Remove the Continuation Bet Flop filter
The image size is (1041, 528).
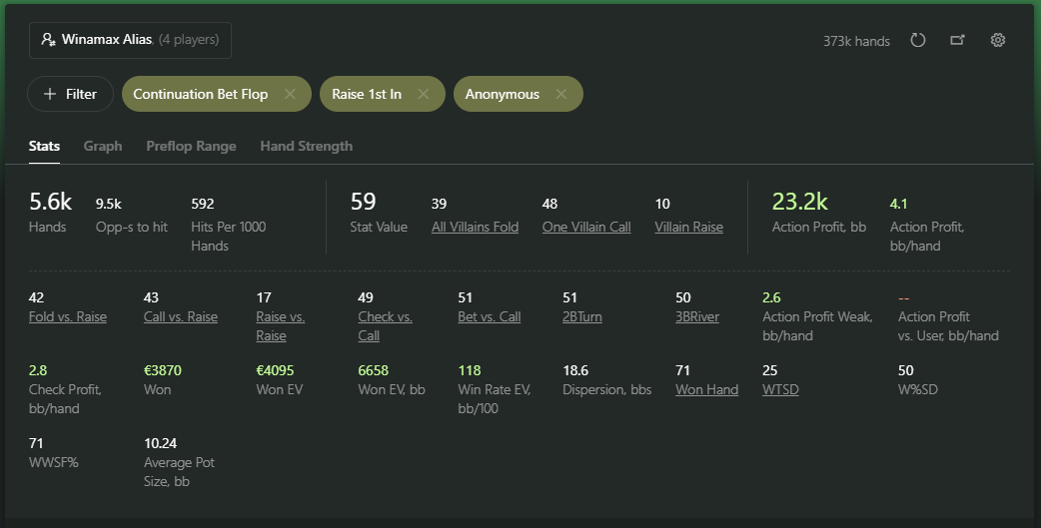coord(290,94)
